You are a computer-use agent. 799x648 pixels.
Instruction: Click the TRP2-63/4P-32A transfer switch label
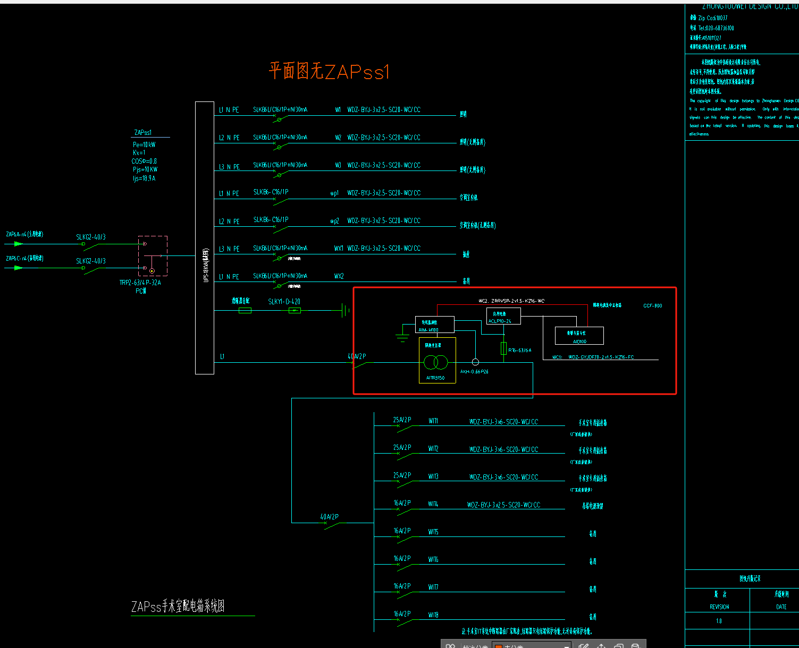tap(140, 283)
